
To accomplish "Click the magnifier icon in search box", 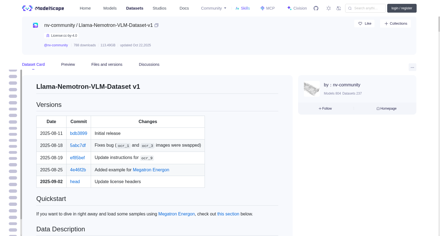I will pos(350,8).
